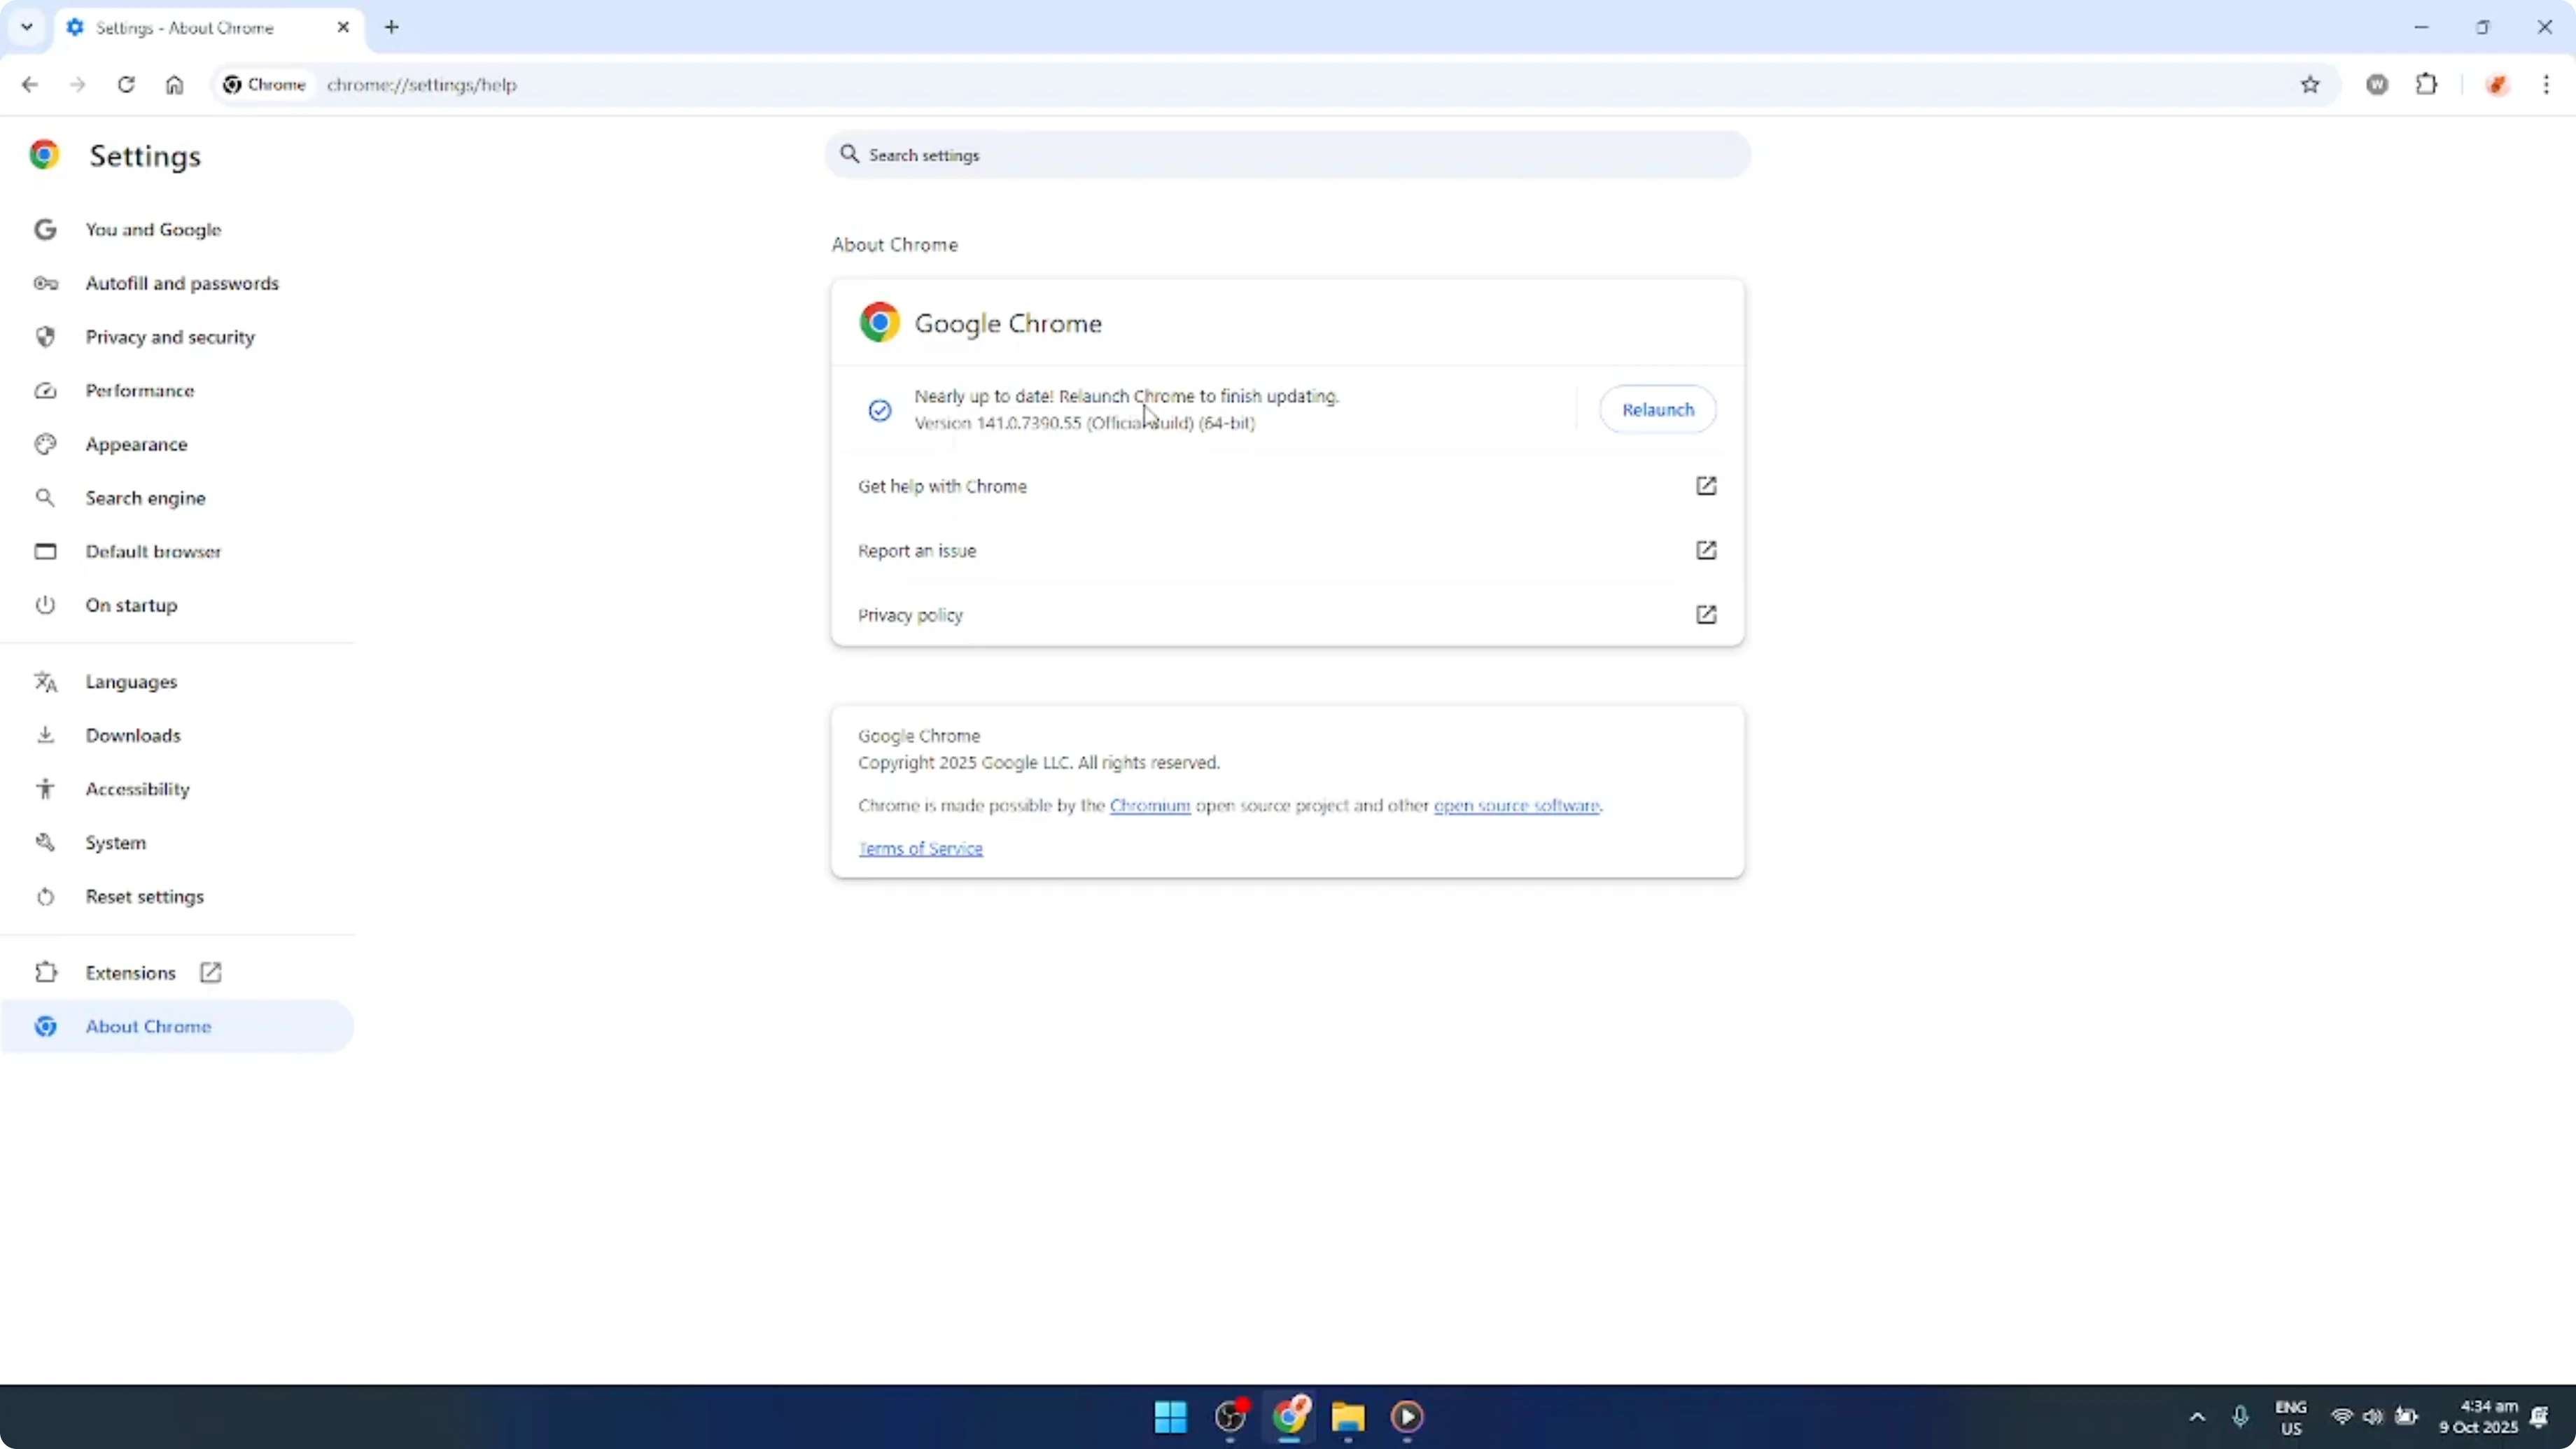Image resolution: width=2576 pixels, height=1449 pixels.
Task: Open Privacy and security settings
Action: click(170, 337)
